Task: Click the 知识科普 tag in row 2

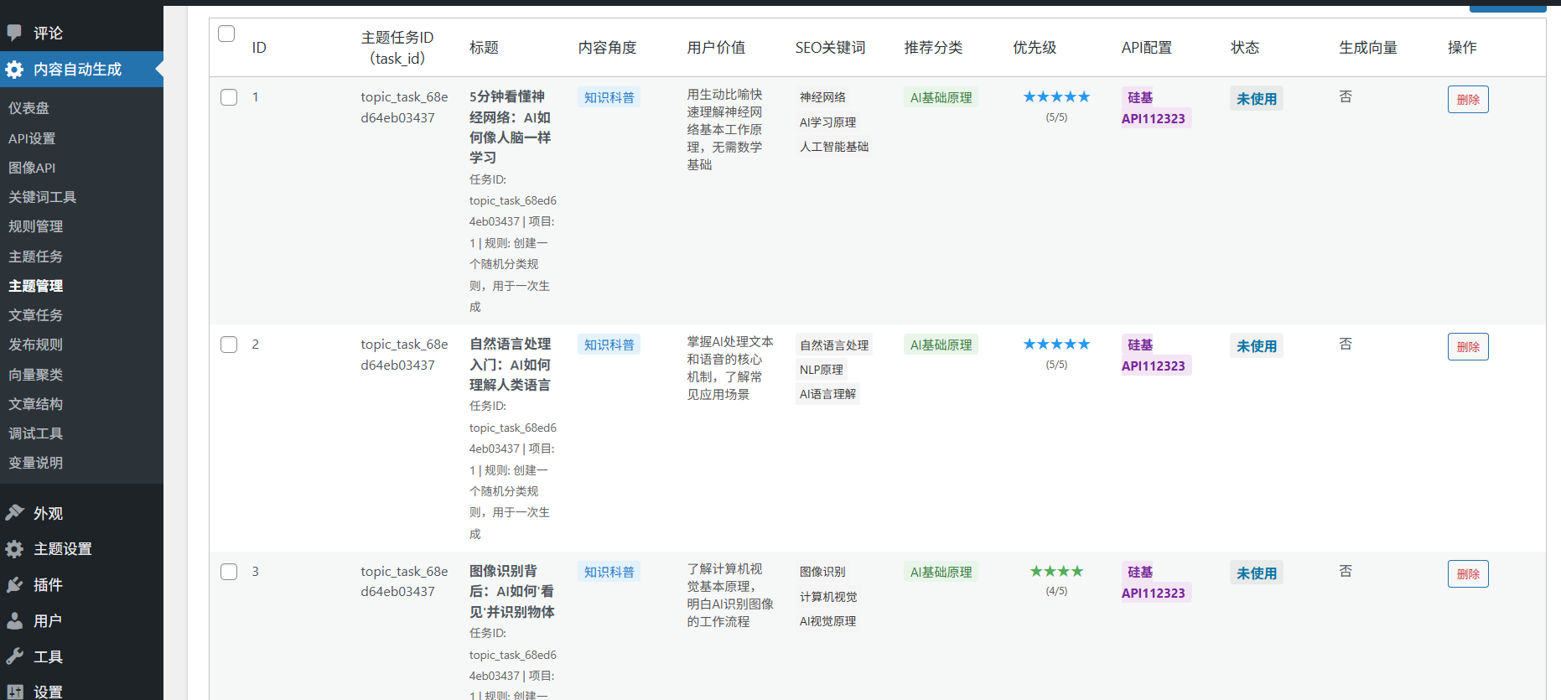Action: click(609, 345)
